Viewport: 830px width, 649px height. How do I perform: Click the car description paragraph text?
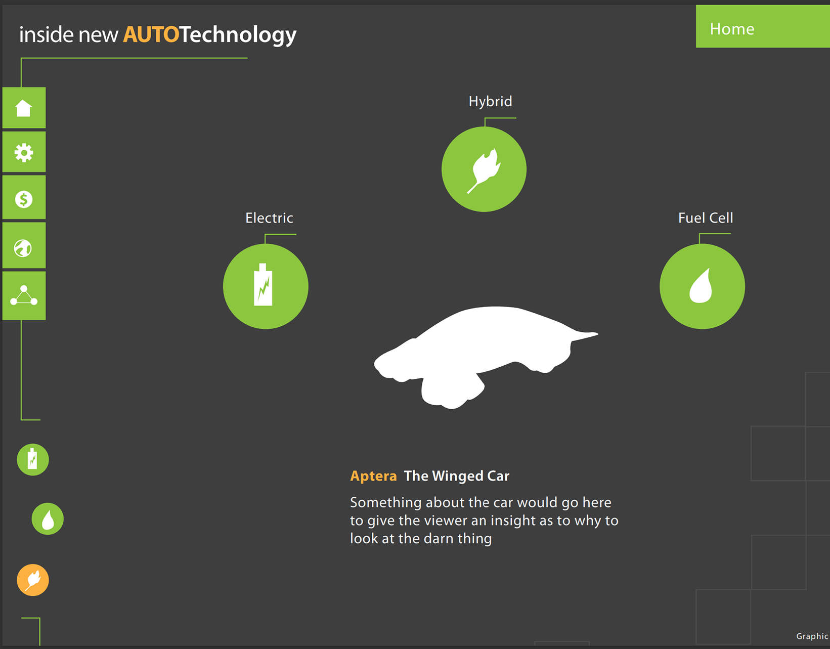tap(484, 521)
